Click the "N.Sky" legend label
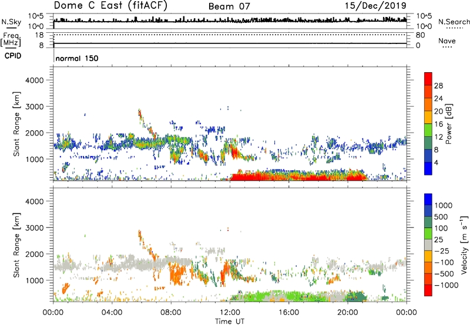The height and width of the screenshot is (325, 470). click(11, 22)
